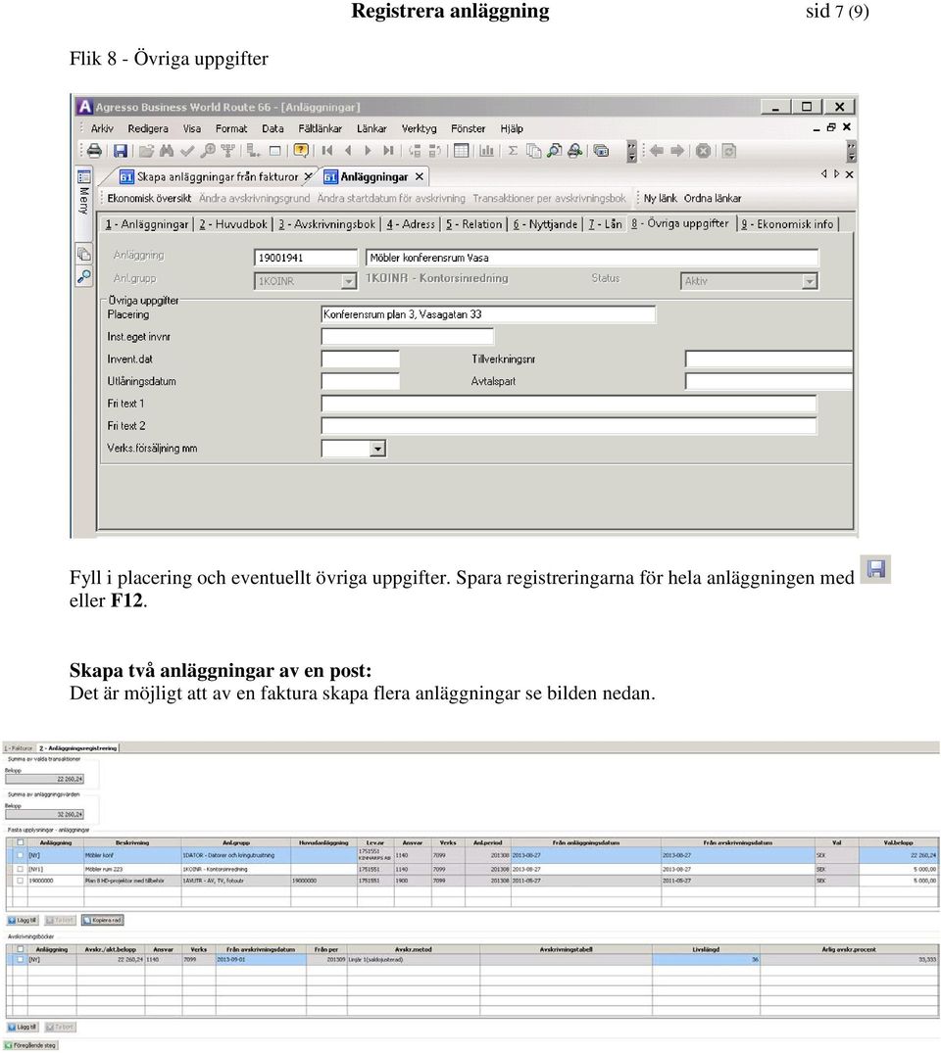Open the Verktyg menu
Viewport: 941px width, 1053px height.
(x=419, y=128)
